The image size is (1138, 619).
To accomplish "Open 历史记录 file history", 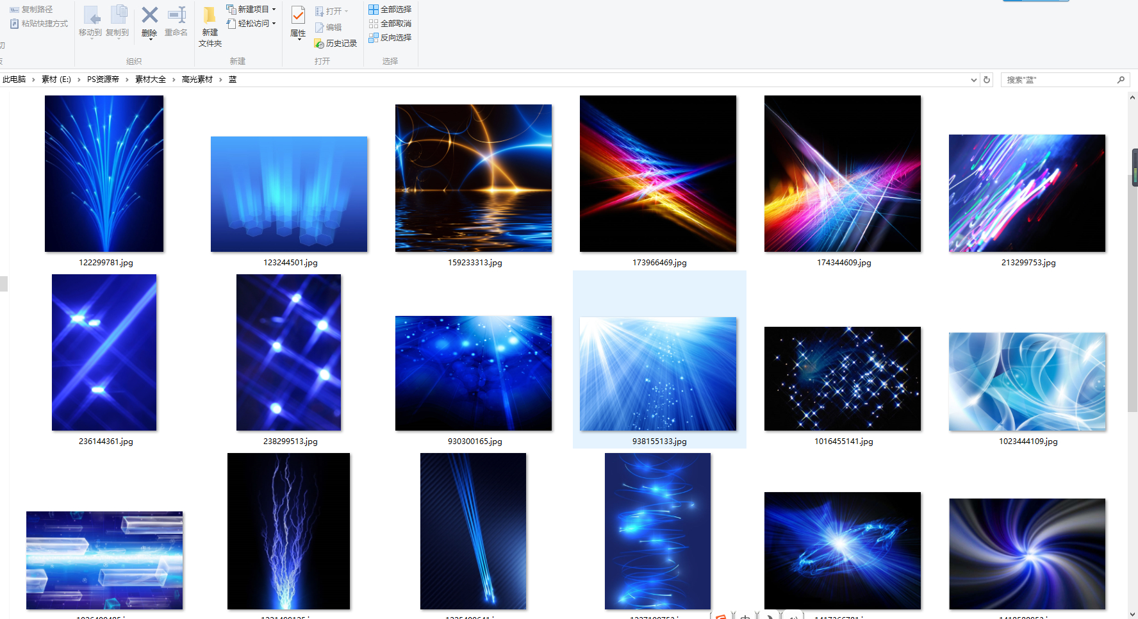I will [x=335, y=43].
